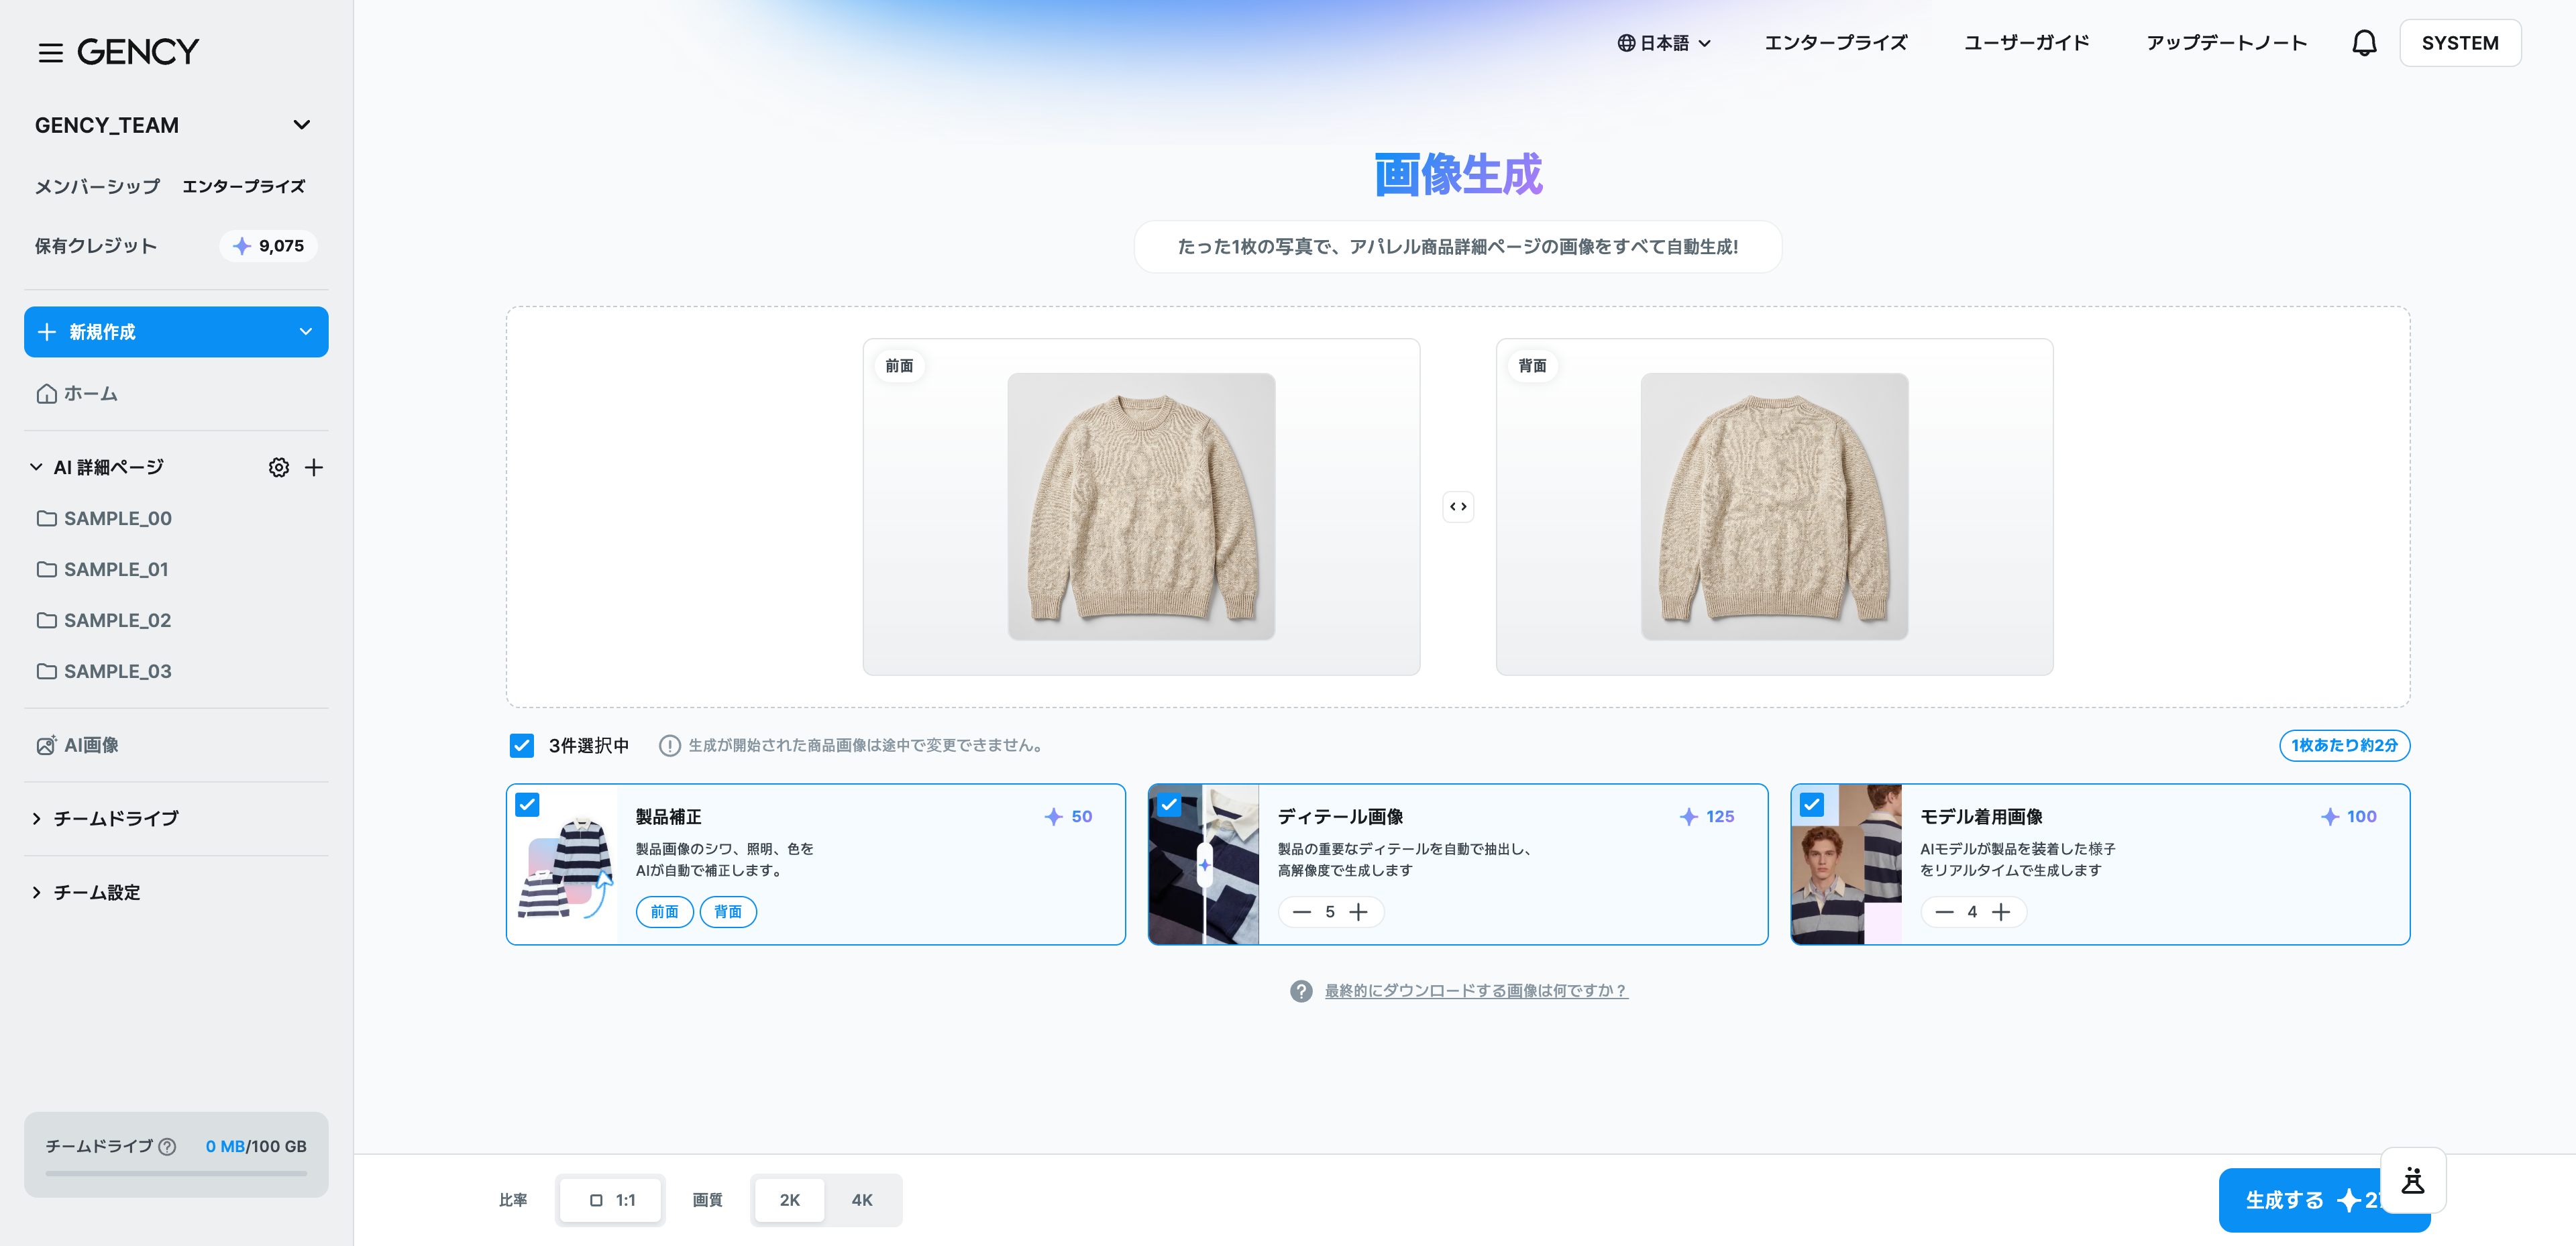
Task: Click the SYSTEM account button
Action: coord(2460,43)
